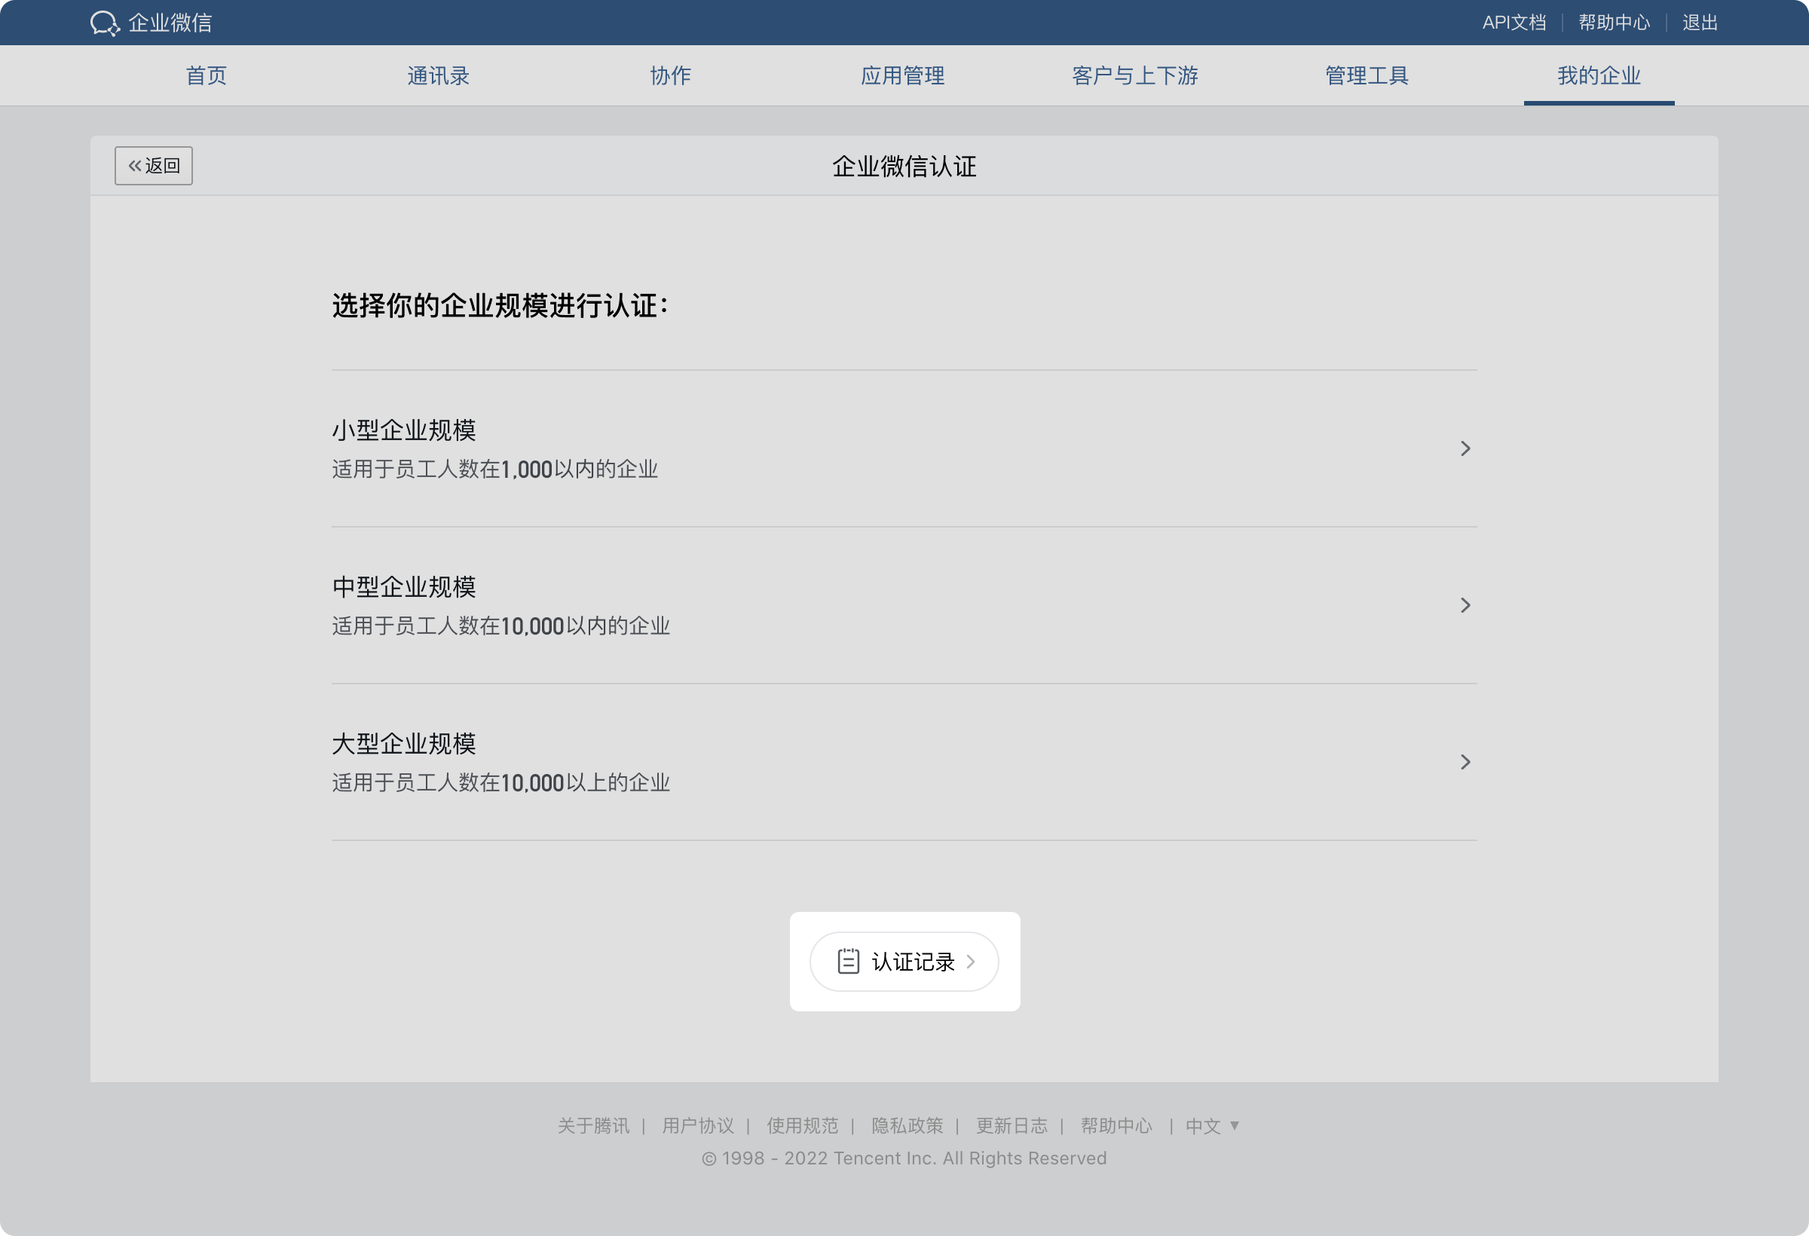This screenshot has width=1809, height=1236.
Task: Open the 认证记录 clipboard icon
Action: 849,961
